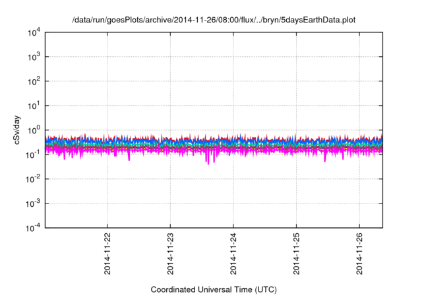This screenshot has width=422, height=296.
Task: Click the 10^2 y-axis tick label
Action: (x=34, y=82)
